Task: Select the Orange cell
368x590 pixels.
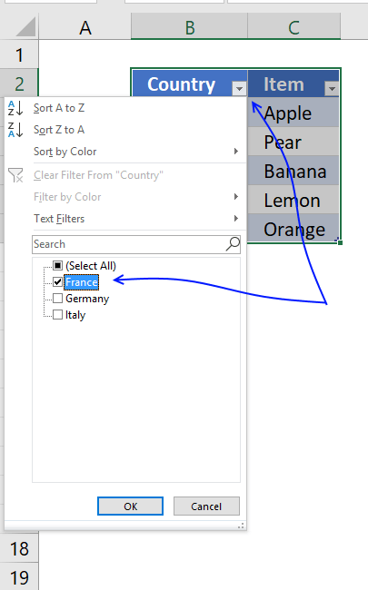Action: (293, 229)
